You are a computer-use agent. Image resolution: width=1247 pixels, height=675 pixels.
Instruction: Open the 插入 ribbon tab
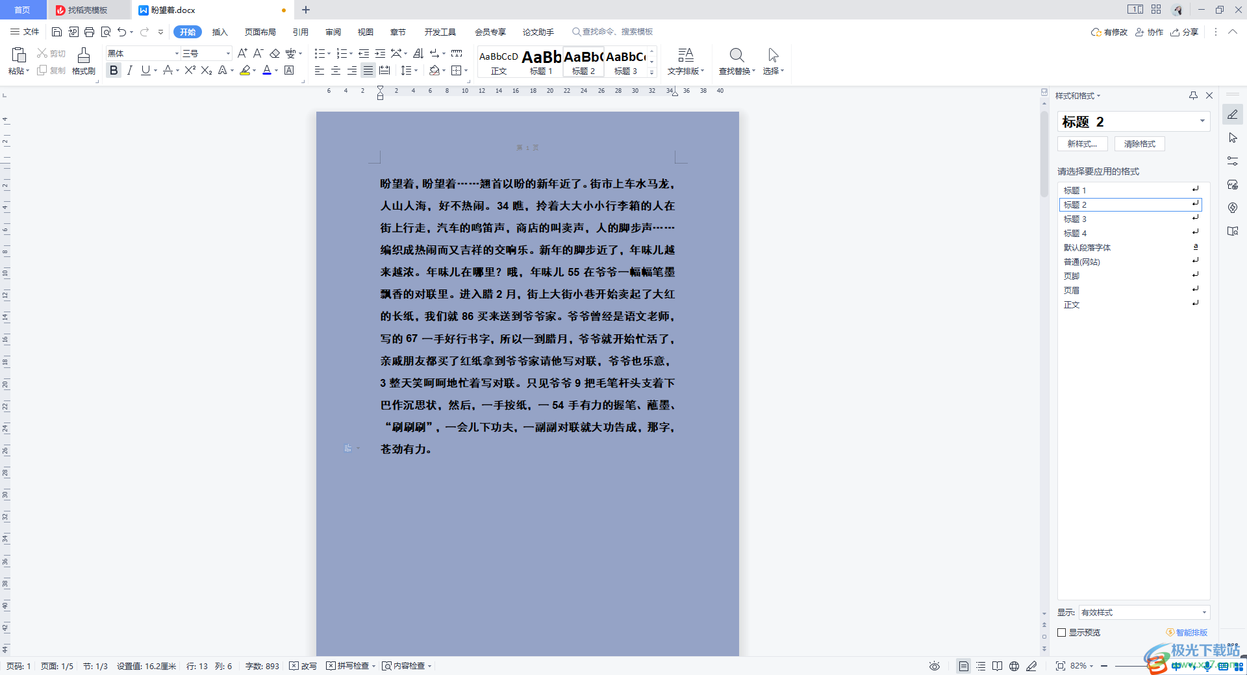(x=220, y=32)
